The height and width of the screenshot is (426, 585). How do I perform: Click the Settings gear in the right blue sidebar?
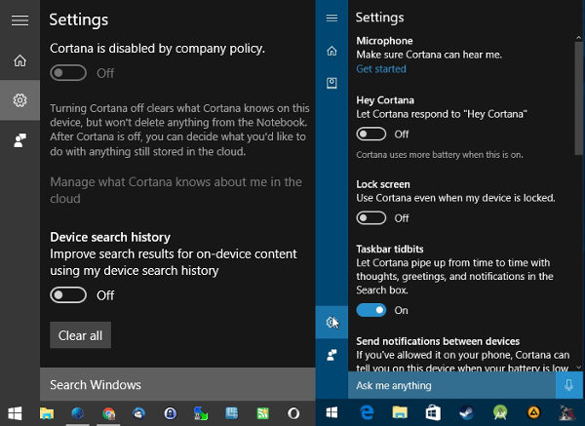coord(331,322)
